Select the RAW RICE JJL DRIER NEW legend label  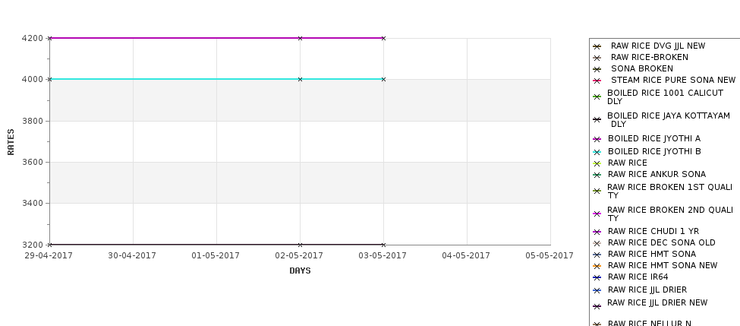(x=657, y=303)
